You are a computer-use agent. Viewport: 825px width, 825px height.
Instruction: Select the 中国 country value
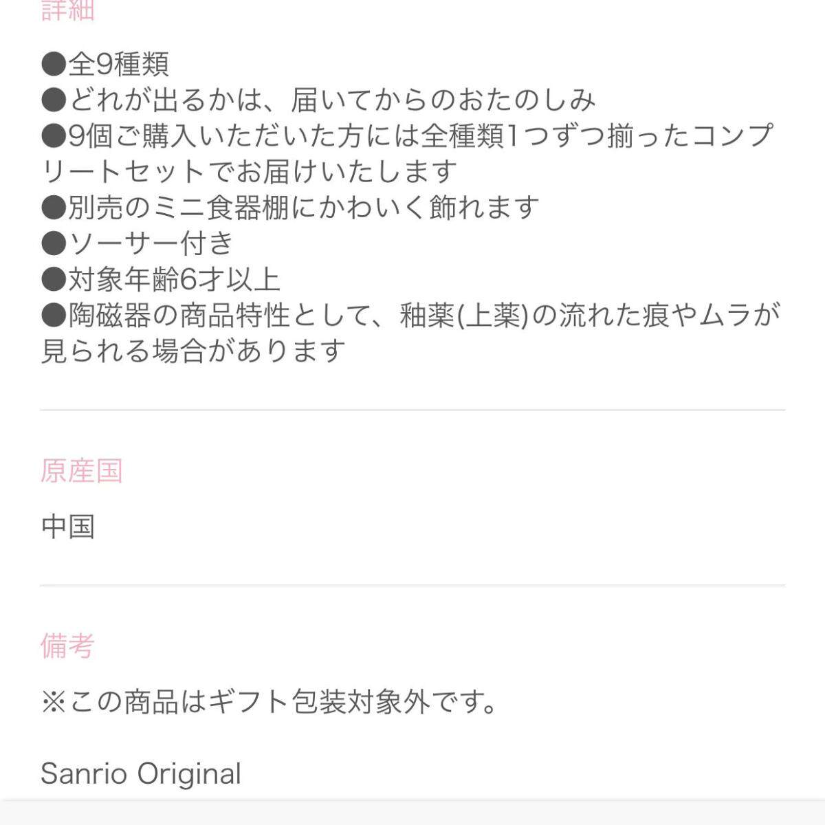67,527
